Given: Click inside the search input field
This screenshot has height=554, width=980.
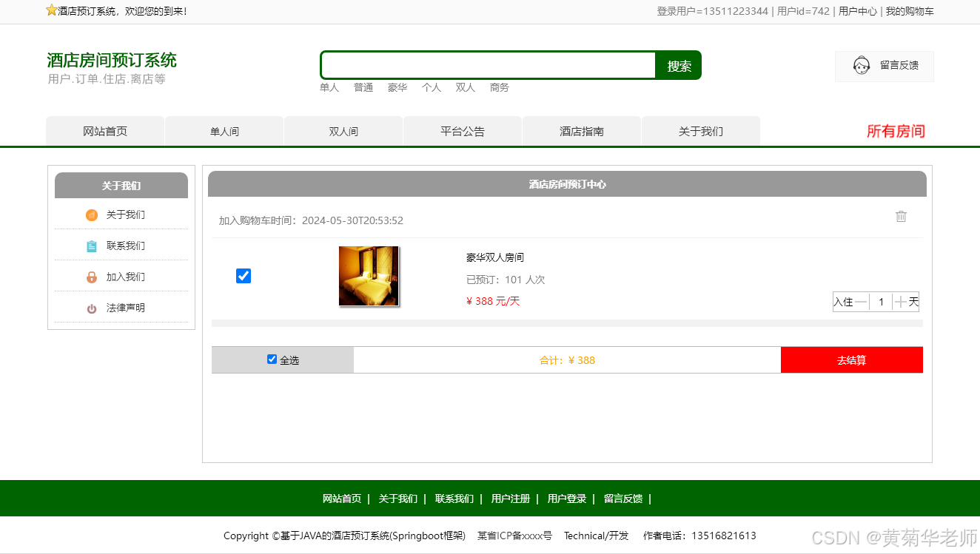Looking at the screenshot, I should [x=487, y=65].
